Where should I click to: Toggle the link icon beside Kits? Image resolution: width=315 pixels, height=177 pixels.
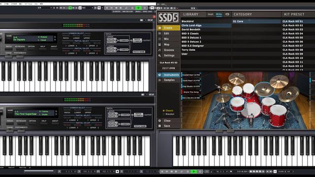tap(227, 14)
